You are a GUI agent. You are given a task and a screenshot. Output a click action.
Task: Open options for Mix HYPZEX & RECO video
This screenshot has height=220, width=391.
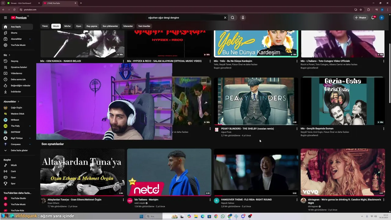coord(210,61)
